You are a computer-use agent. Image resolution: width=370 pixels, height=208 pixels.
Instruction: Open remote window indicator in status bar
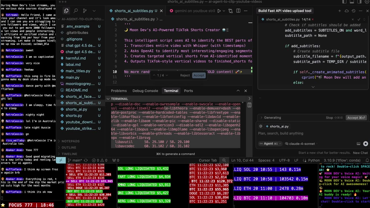61,160
